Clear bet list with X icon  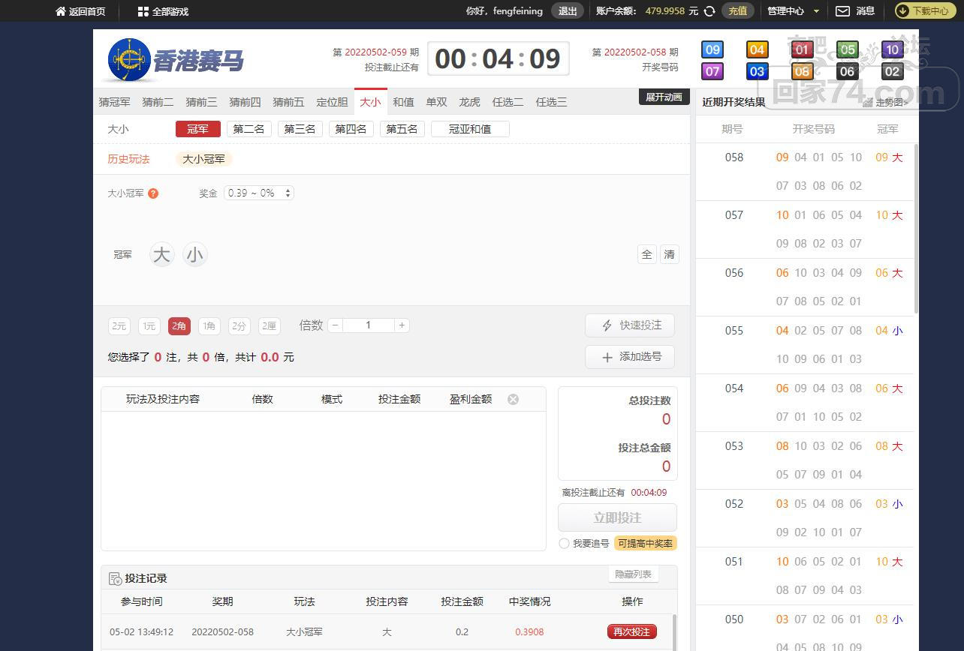click(513, 399)
